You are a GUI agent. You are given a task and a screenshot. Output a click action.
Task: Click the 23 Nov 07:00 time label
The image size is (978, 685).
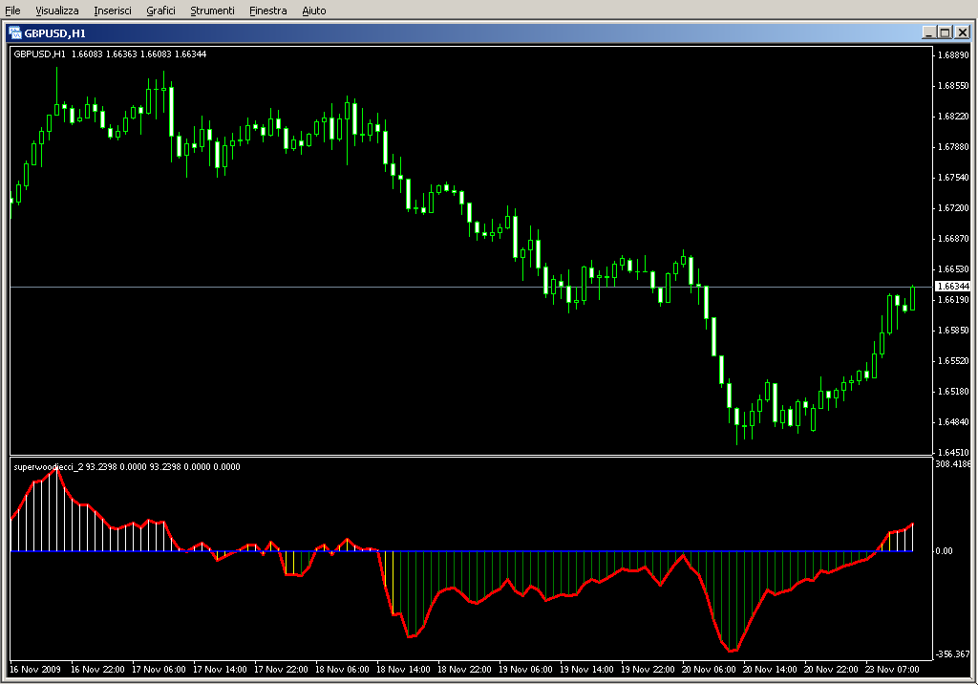coord(892,670)
